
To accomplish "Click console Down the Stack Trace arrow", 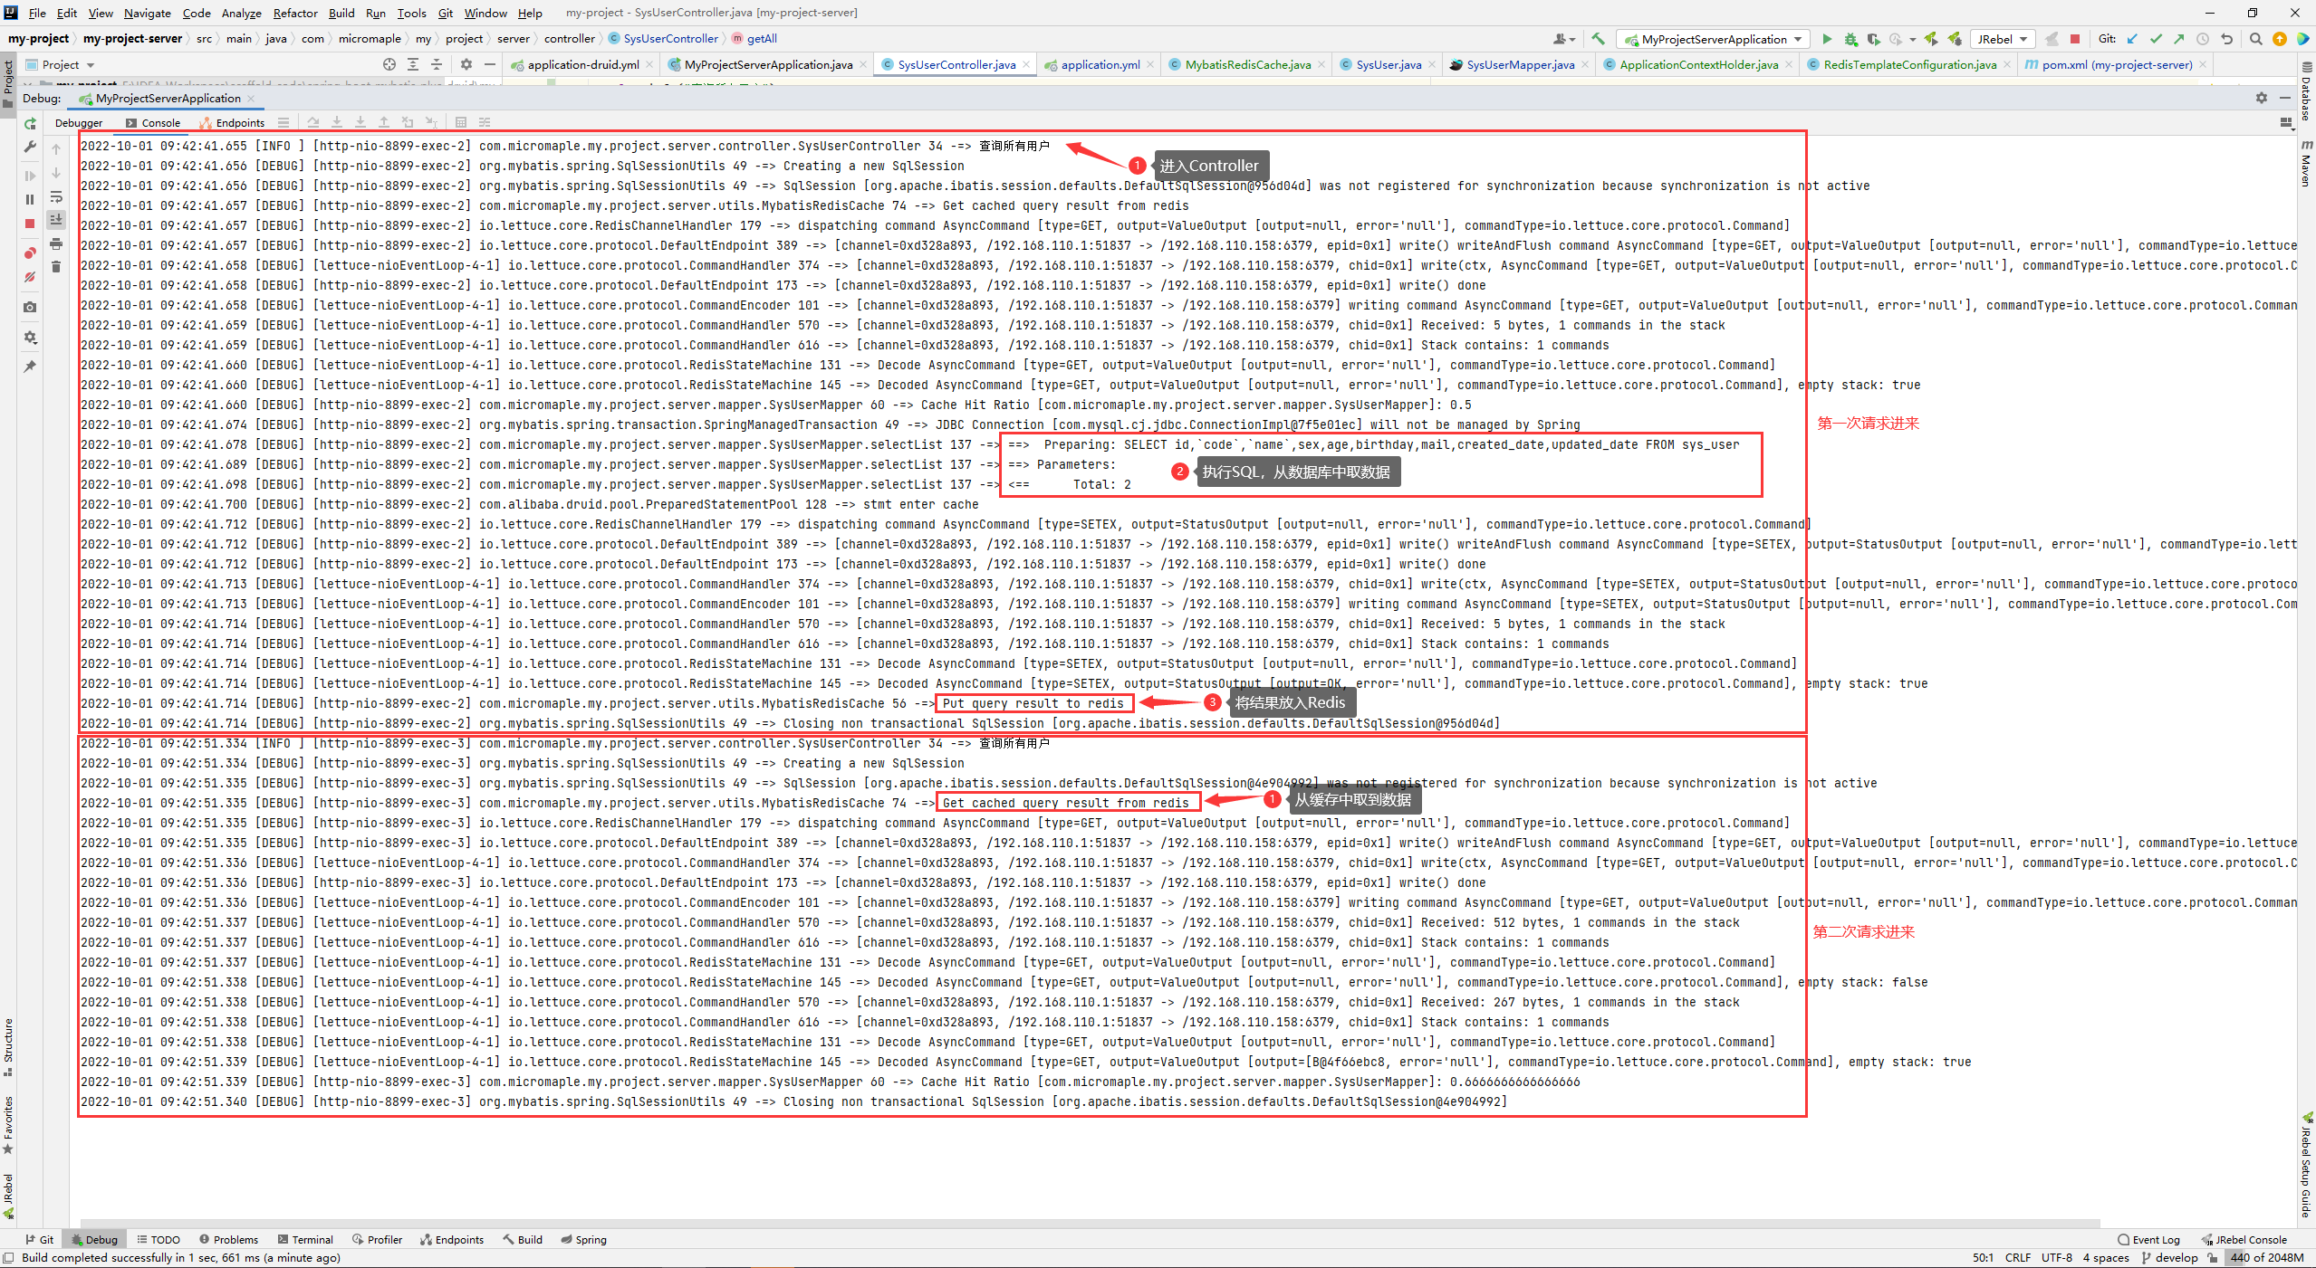I will coord(56,173).
